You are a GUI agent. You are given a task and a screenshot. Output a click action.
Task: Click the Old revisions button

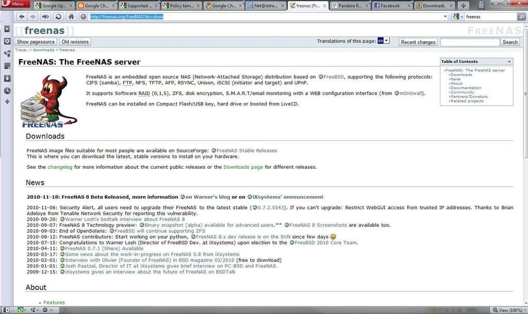pos(75,42)
